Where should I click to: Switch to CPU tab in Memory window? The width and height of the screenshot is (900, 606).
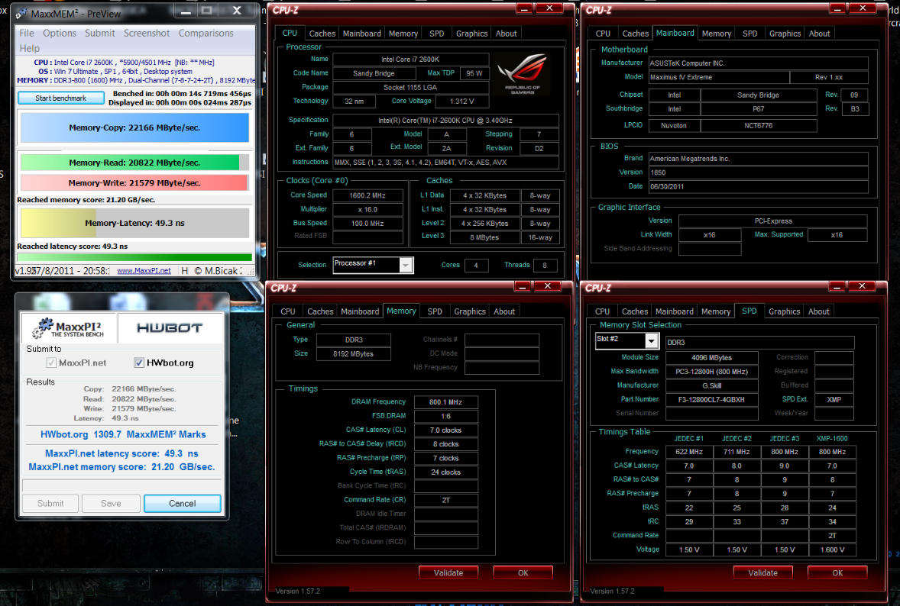tap(287, 311)
